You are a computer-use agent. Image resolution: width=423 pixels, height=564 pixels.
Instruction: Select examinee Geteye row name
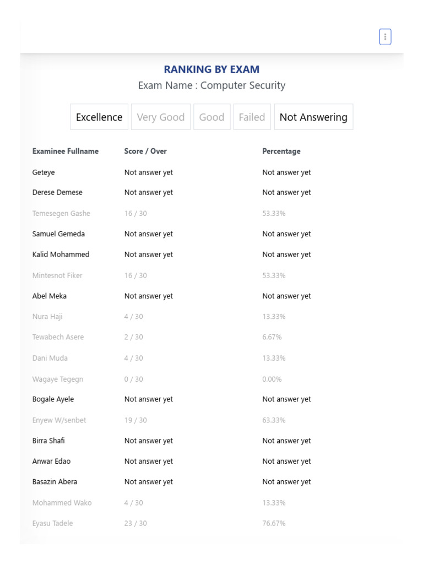tap(44, 172)
